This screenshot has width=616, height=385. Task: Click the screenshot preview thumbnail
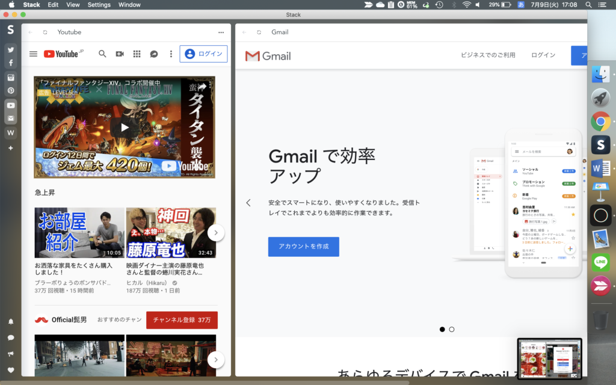pyautogui.click(x=550, y=359)
